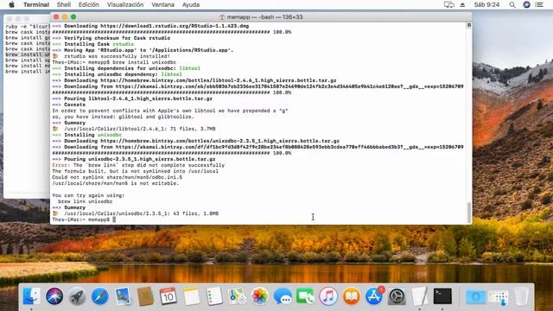
Task: Open the Edición menu
Action: pos(89,4)
